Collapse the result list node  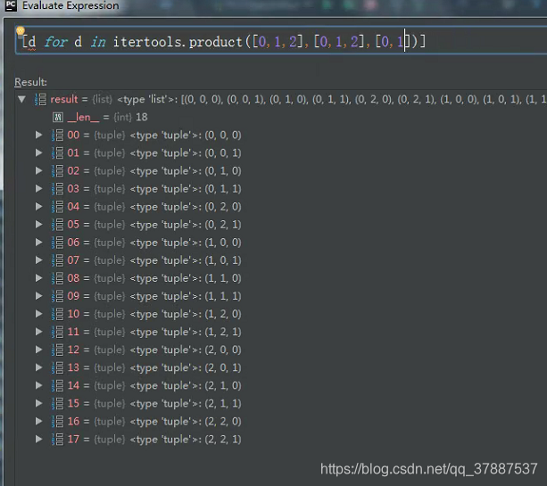click(x=21, y=99)
